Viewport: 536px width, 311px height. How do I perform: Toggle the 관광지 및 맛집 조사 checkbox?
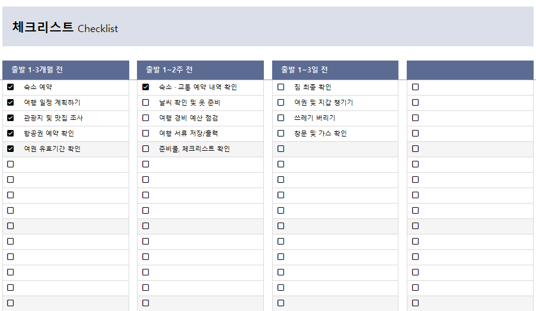pos(11,118)
